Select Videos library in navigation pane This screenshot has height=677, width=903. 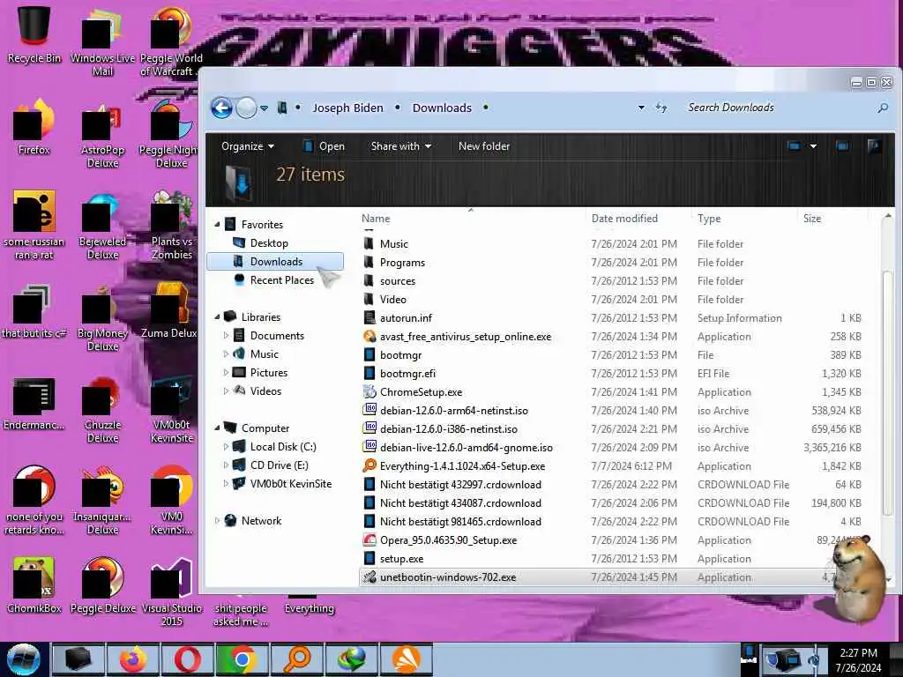coord(265,391)
